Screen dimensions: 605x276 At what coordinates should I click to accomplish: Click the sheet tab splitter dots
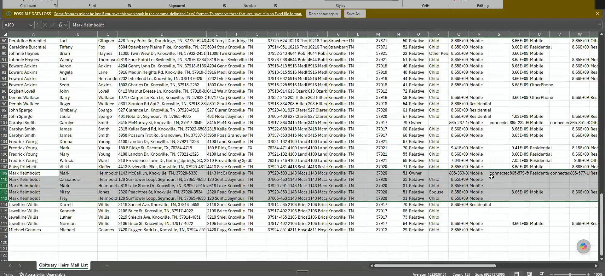point(364,266)
